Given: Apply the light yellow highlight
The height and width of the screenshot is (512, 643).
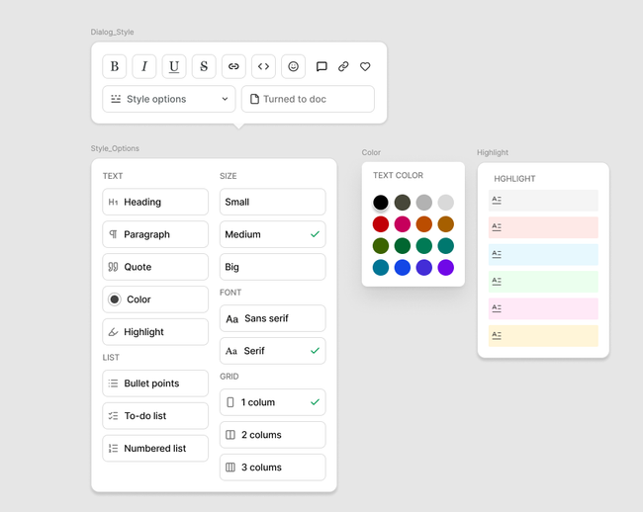Looking at the screenshot, I should [543, 336].
